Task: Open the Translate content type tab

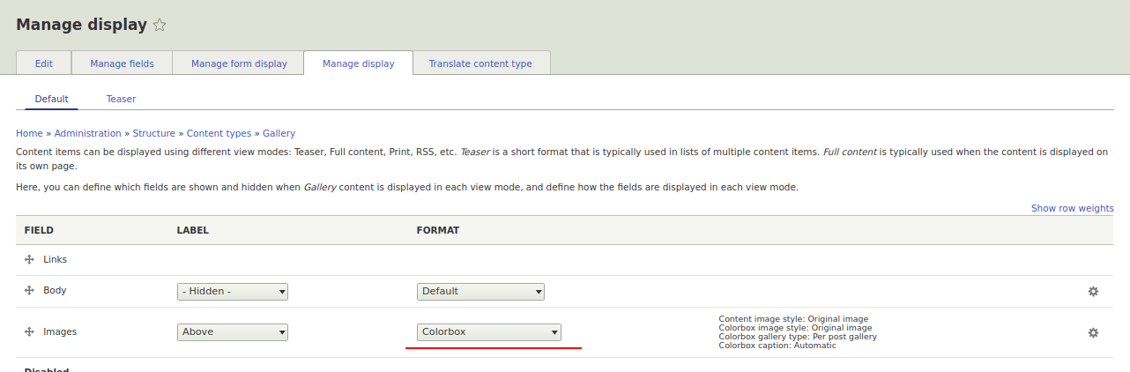Action: (480, 63)
